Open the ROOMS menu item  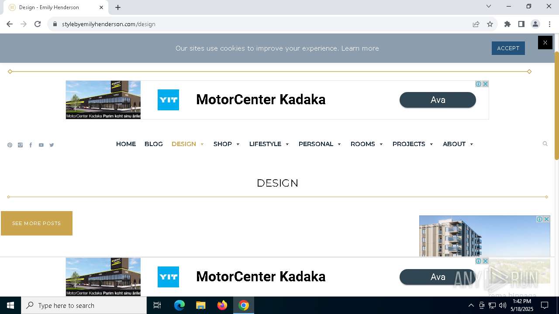coord(363,144)
